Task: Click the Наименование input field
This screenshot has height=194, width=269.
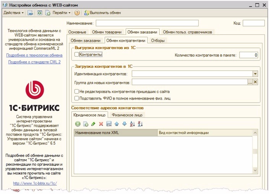Action: pos(147,23)
